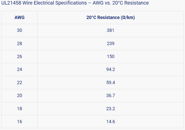The height and width of the screenshot is (130, 185).
Task: Select the AWG 16 cell
Action: point(19,122)
